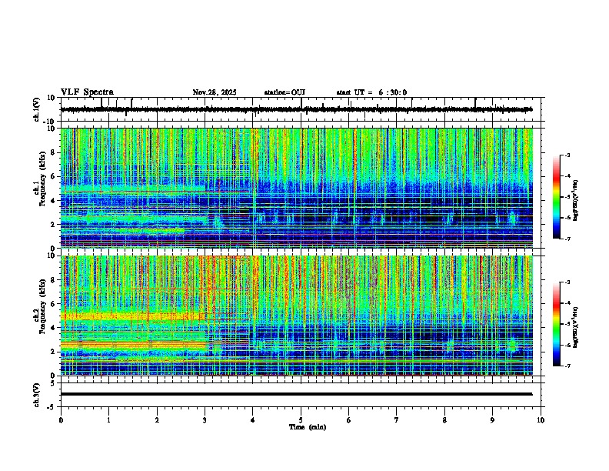Select the ch.2 color bar log(PSD) label
This screenshot has height=471, width=609.
click(x=575, y=327)
